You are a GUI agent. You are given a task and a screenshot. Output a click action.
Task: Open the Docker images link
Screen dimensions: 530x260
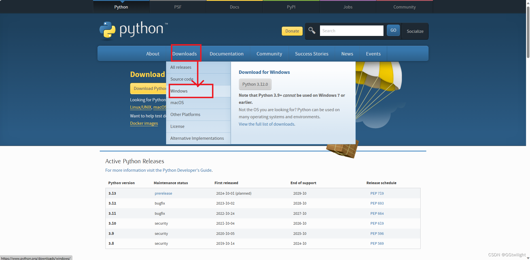tap(144, 123)
